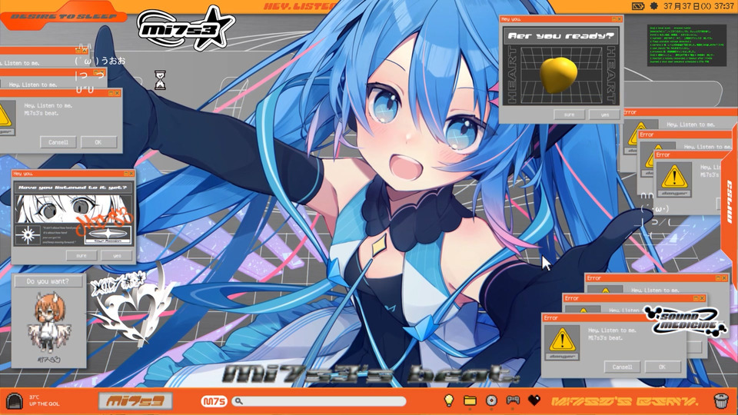Close the 'Aer you ready?' Hey you window

620,18
